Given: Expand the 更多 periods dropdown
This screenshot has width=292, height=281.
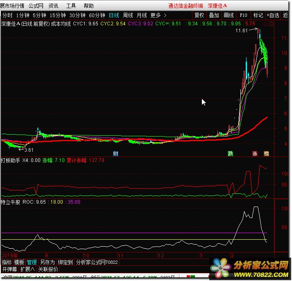Looking at the screenshot, I should pyautogui.click(x=158, y=15).
